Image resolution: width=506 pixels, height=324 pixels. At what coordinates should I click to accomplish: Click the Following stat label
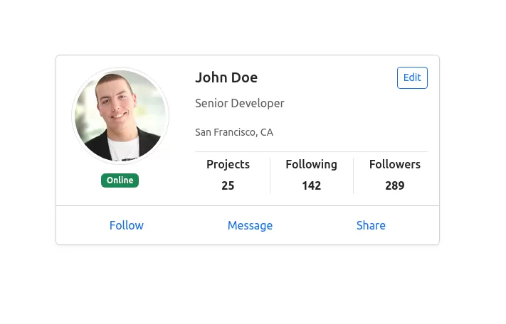click(311, 164)
